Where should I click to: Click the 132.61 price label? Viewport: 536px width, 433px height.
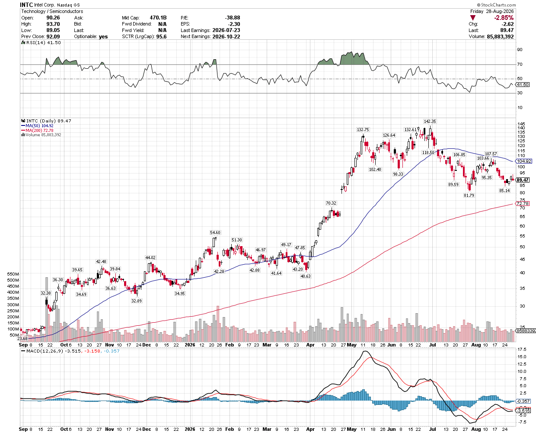click(x=410, y=130)
